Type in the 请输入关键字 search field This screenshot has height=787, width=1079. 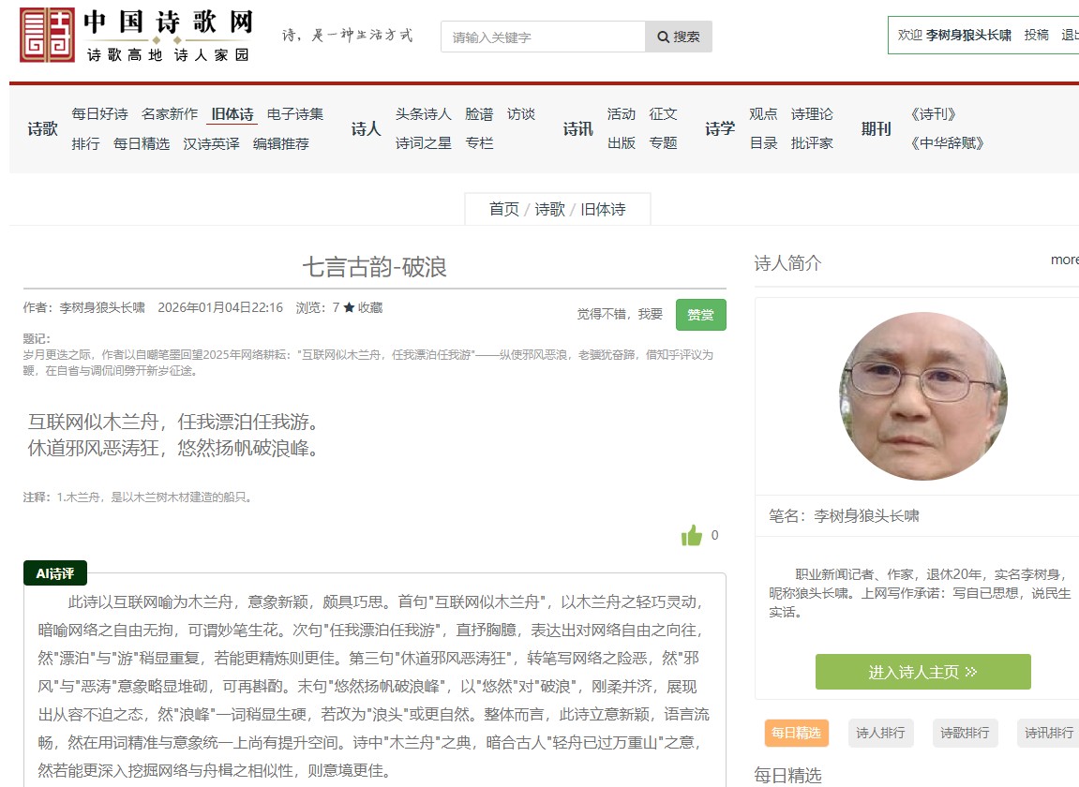coord(544,37)
